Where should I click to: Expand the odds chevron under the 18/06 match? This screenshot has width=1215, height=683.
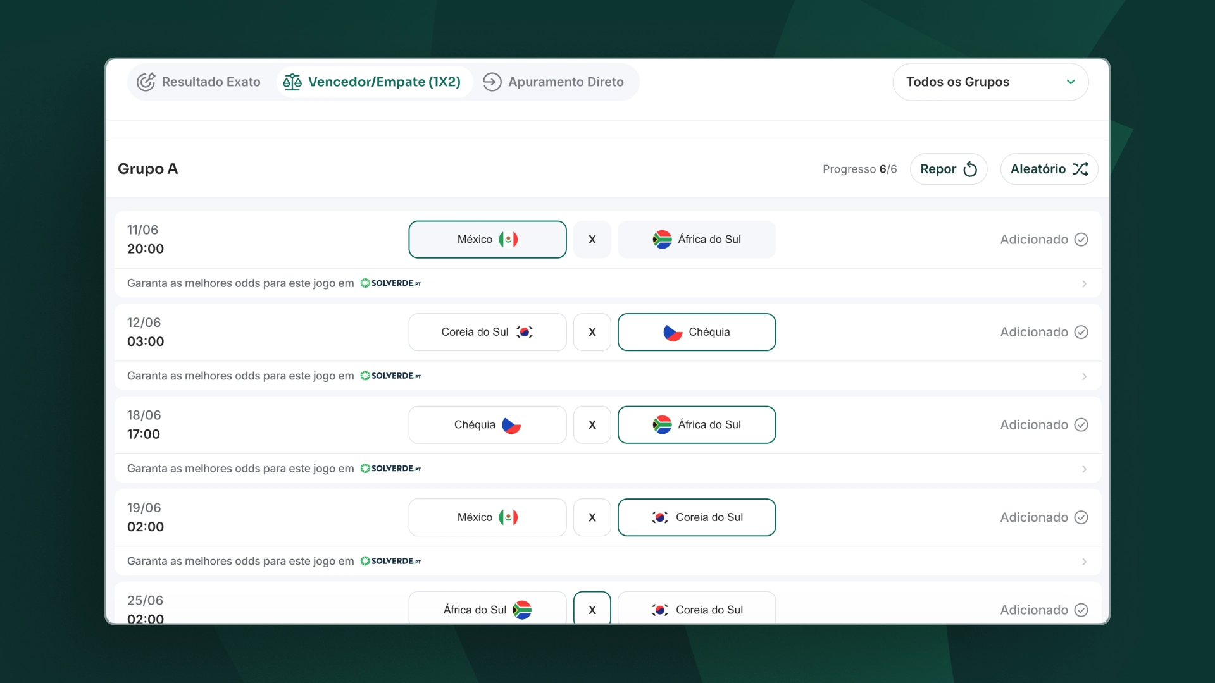[1084, 469]
